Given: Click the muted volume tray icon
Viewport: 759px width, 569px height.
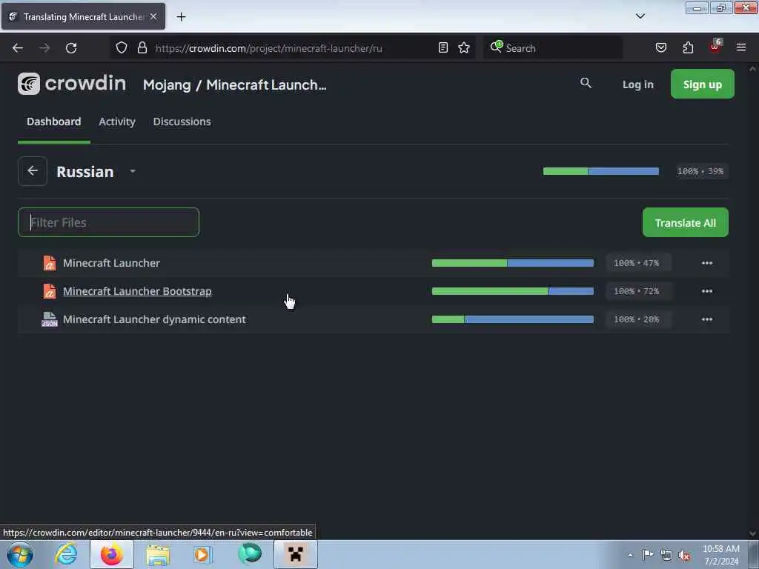Looking at the screenshot, I should [x=684, y=555].
